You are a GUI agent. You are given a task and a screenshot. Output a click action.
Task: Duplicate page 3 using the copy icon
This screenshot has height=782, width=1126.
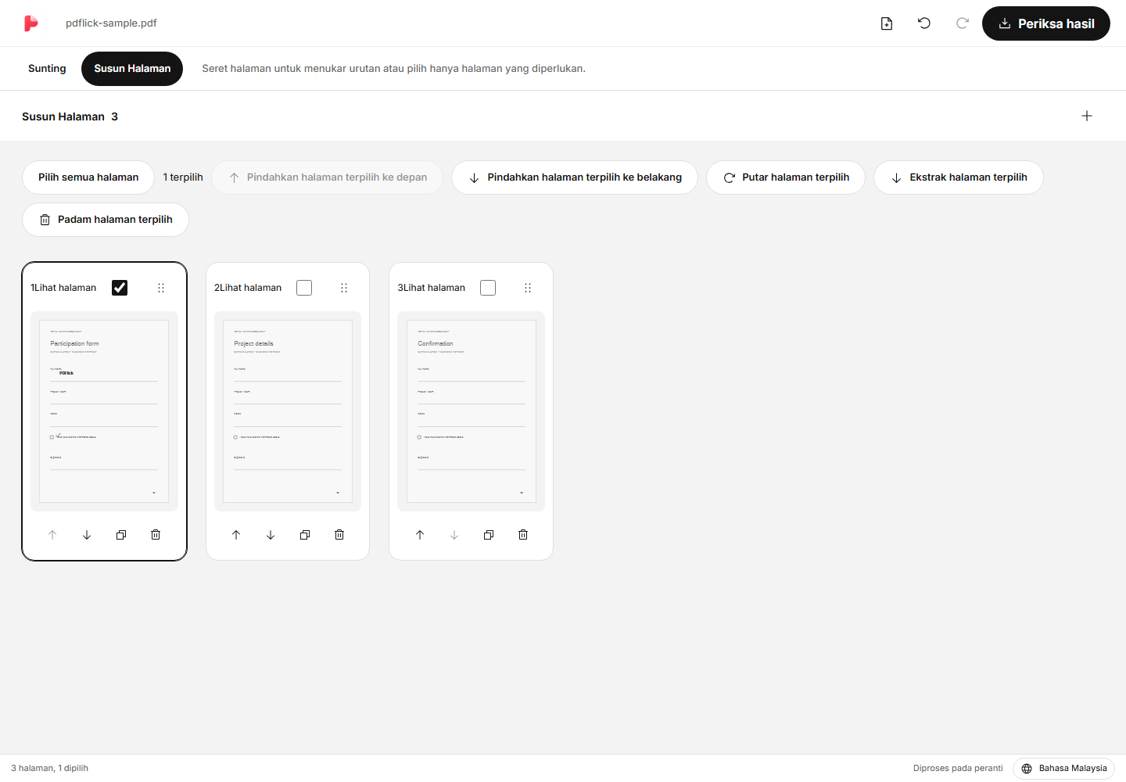point(489,535)
